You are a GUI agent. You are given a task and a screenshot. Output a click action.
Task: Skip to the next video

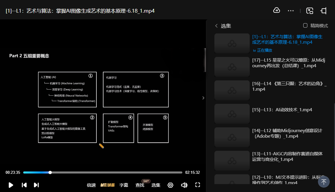click(x=36, y=185)
